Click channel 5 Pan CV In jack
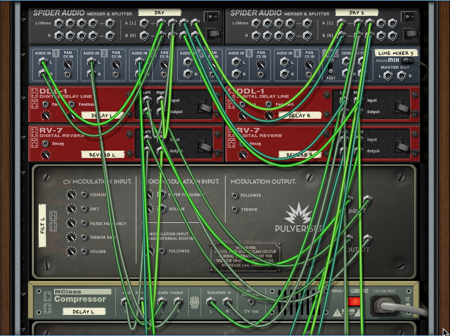Viewport: 450px width, 336px height. (261, 74)
